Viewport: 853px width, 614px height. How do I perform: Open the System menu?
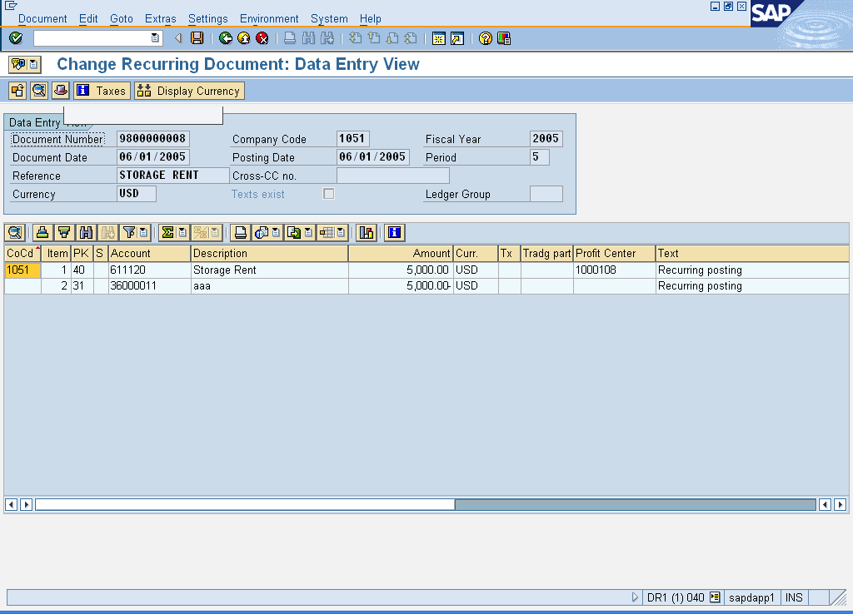click(x=329, y=18)
